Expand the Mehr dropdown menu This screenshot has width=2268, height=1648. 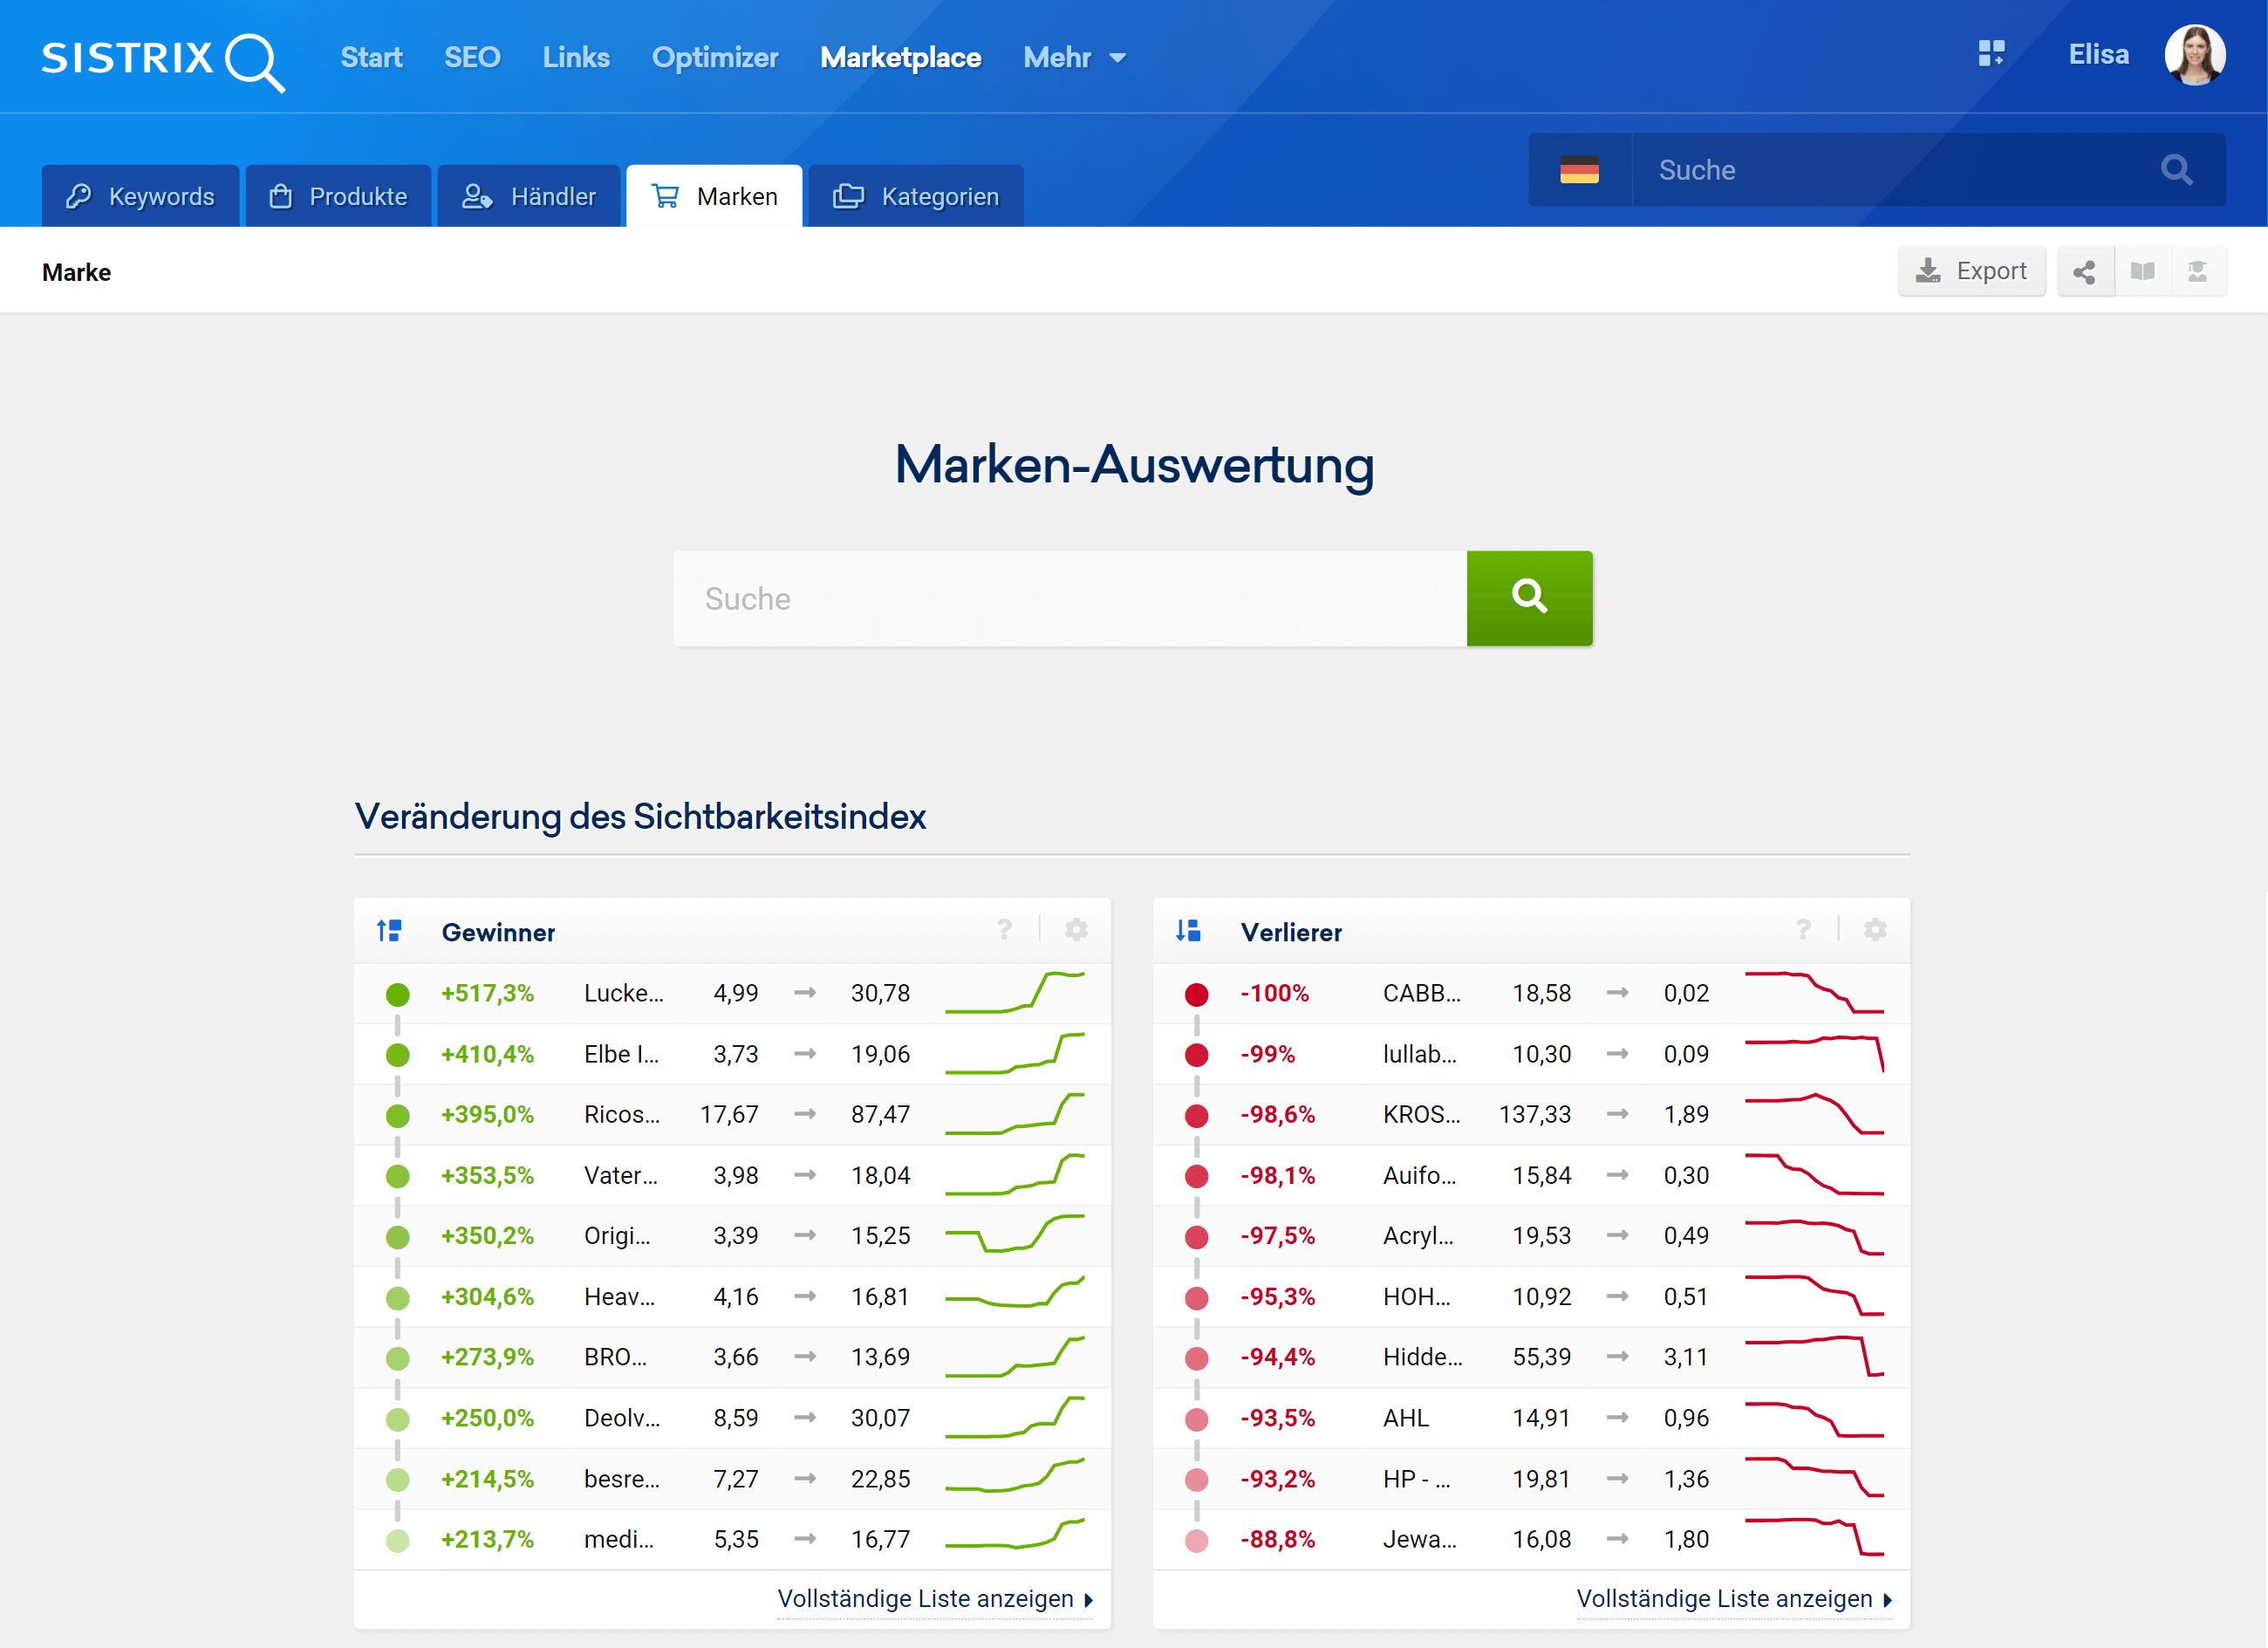point(1074,58)
